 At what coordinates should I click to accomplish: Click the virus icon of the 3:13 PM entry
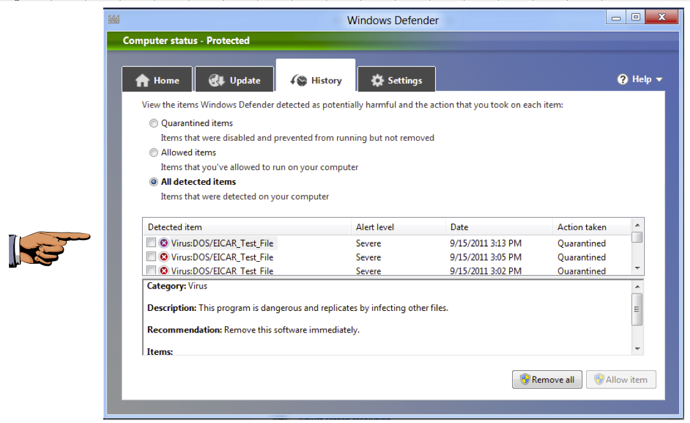click(164, 243)
